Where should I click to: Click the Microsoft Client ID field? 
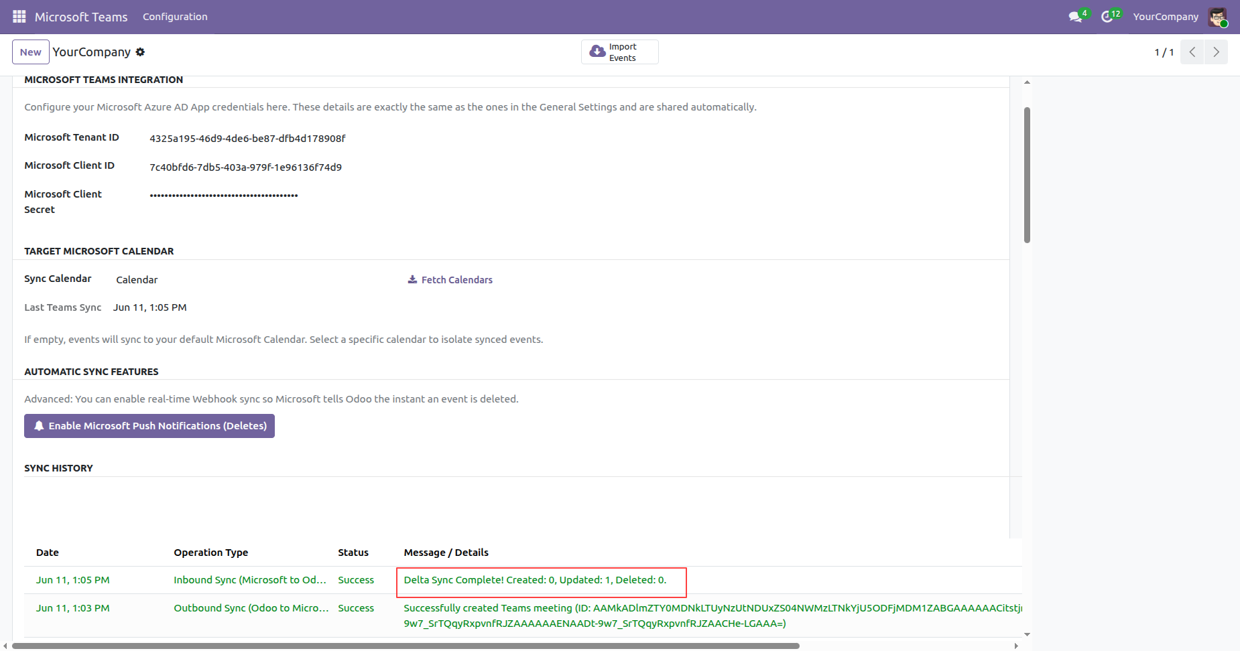pos(245,167)
